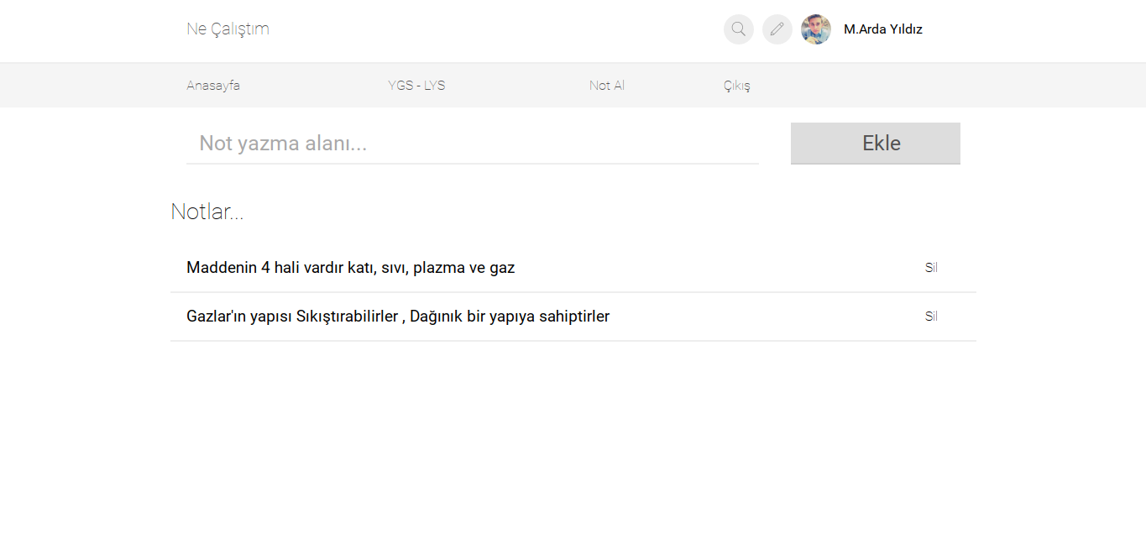The image size is (1146, 534).
Task: Focus the Not yazma alanı input field
Action: coord(470,143)
